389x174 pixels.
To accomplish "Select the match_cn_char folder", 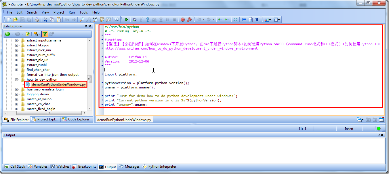I will (38, 104).
